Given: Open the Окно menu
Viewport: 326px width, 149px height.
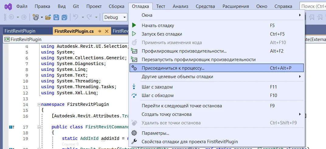Looking at the screenshot, I should pos(262,6).
